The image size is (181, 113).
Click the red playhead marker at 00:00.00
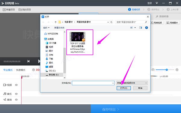click(22, 77)
